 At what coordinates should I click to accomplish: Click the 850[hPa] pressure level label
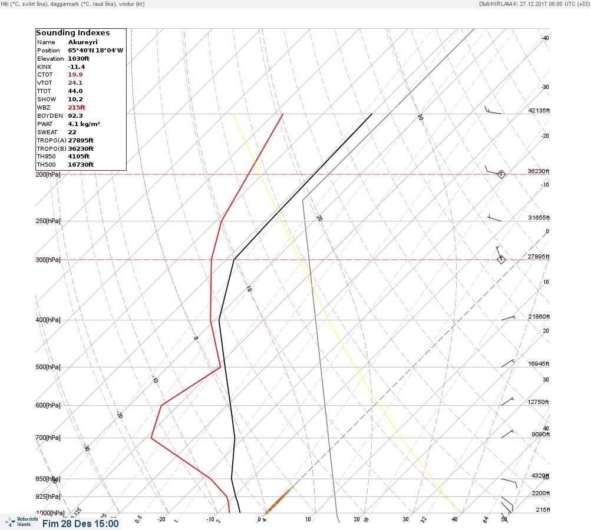(48, 479)
